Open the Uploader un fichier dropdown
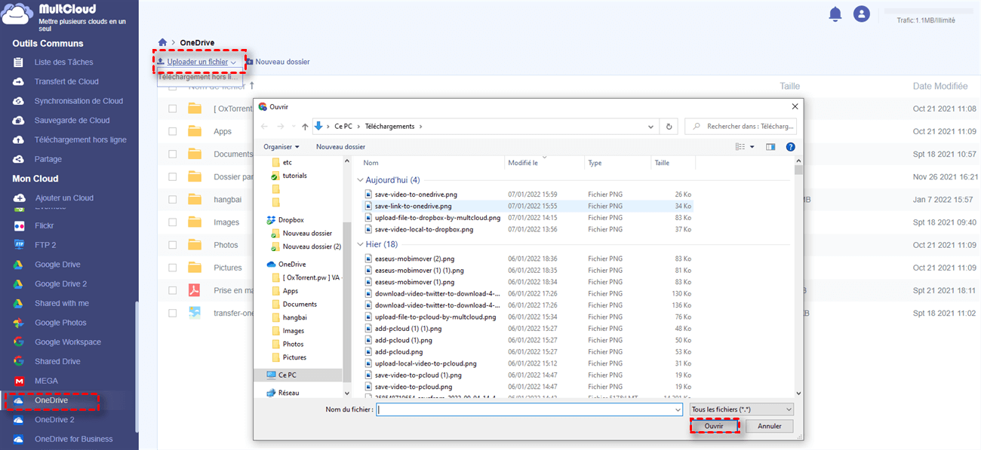 click(198, 62)
